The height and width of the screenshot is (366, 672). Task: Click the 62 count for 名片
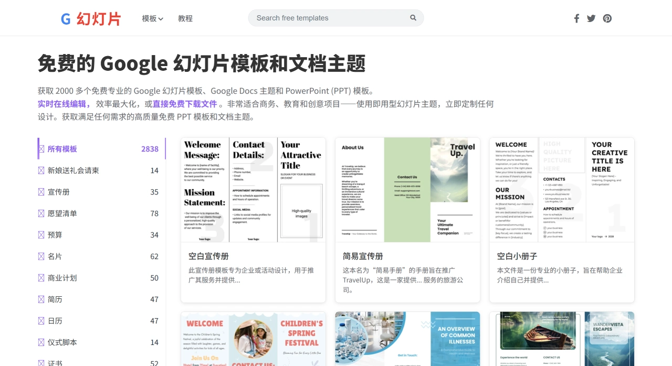pyautogui.click(x=154, y=256)
